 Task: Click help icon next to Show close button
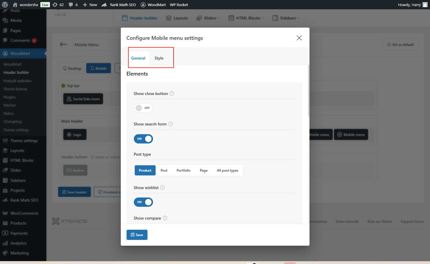(172, 94)
